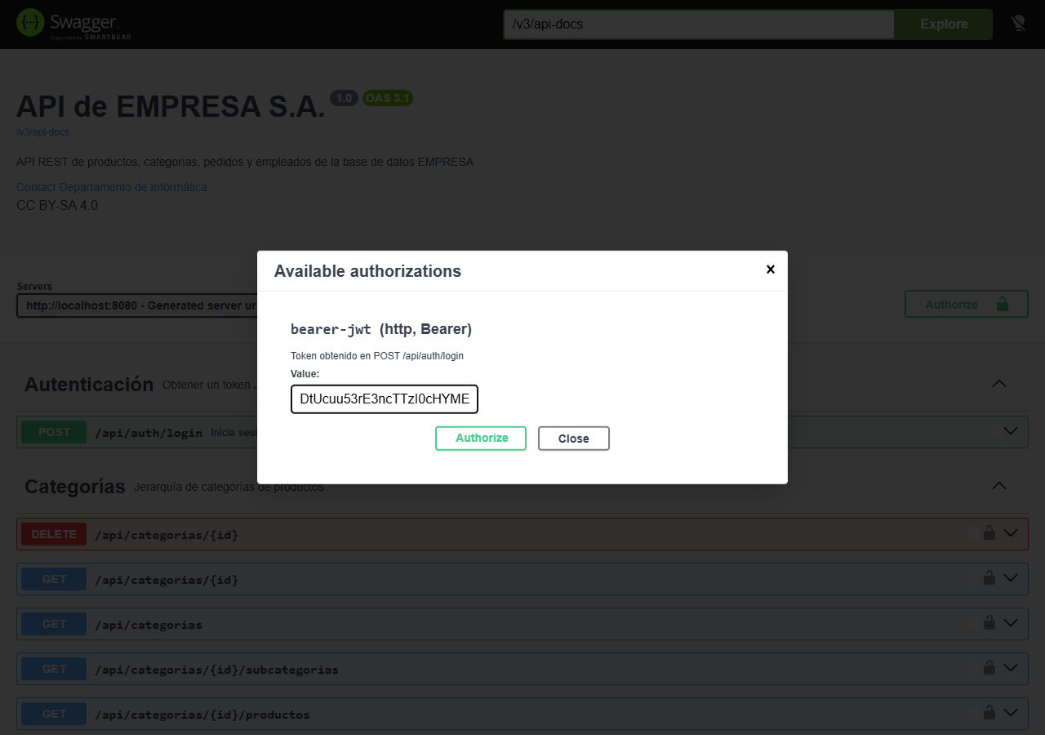Close the authorizations dialog with the X

[770, 269]
